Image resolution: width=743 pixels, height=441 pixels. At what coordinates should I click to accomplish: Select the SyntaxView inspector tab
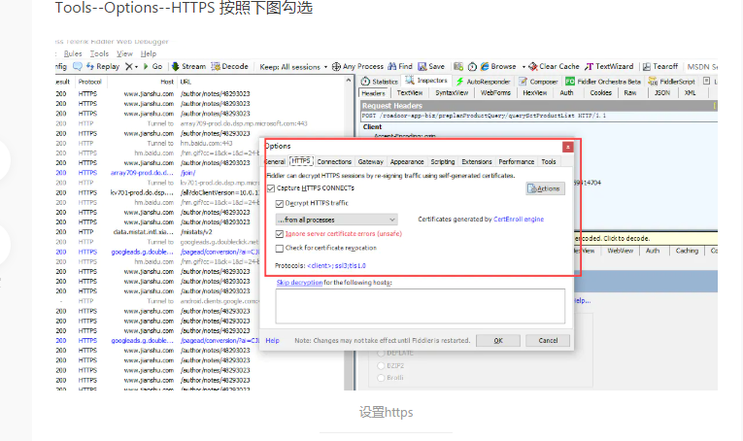(452, 93)
